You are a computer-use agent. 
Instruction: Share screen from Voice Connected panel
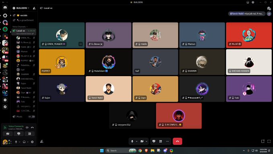(x=19, y=134)
